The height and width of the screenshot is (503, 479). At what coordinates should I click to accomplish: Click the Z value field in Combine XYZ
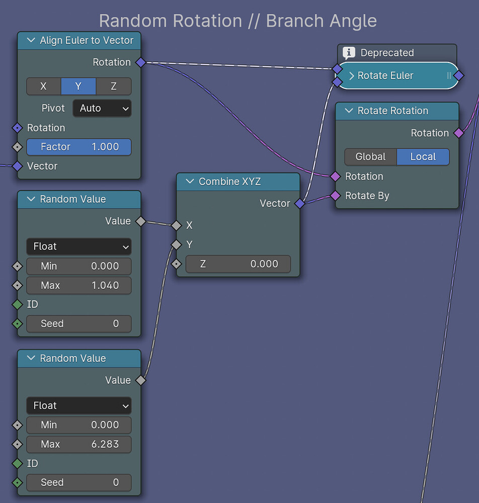pyautogui.click(x=238, y=264)
